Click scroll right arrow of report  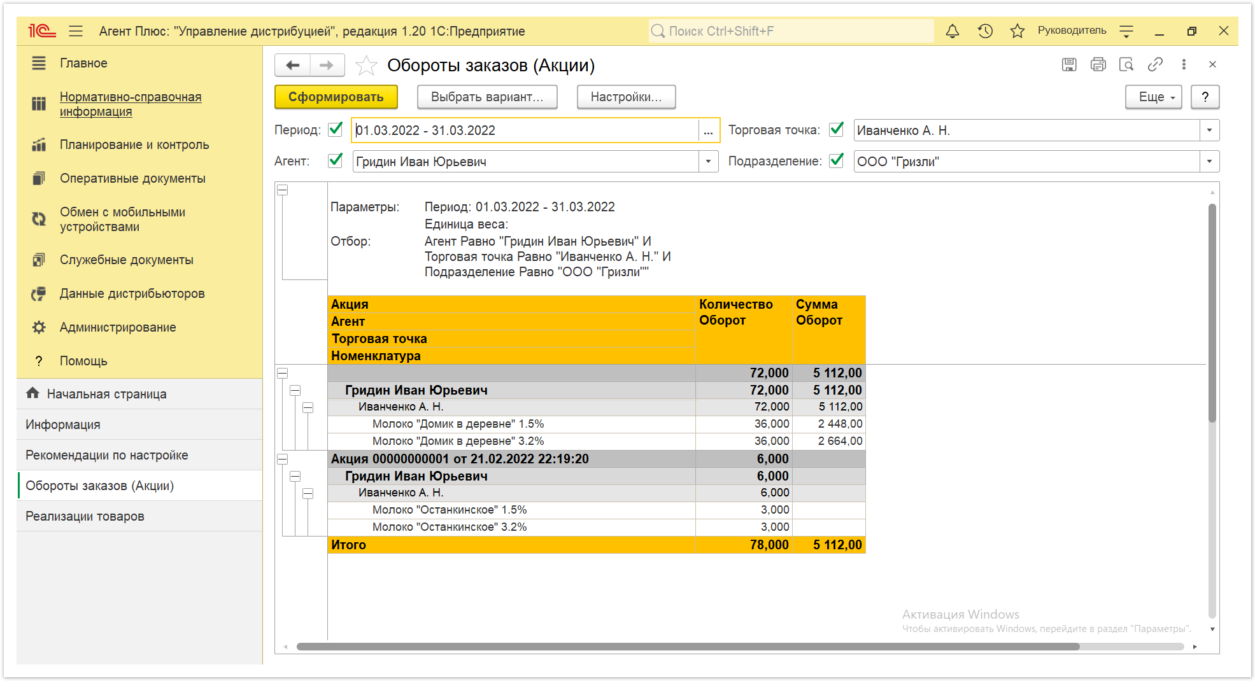coord(1195,647)
